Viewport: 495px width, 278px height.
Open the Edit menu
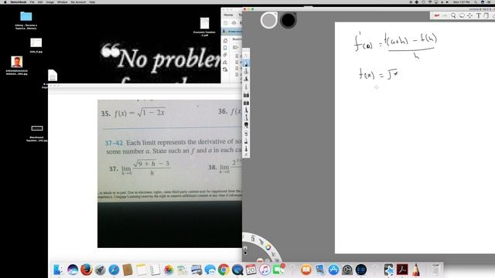pyautogui.click(x=40, y=2)
